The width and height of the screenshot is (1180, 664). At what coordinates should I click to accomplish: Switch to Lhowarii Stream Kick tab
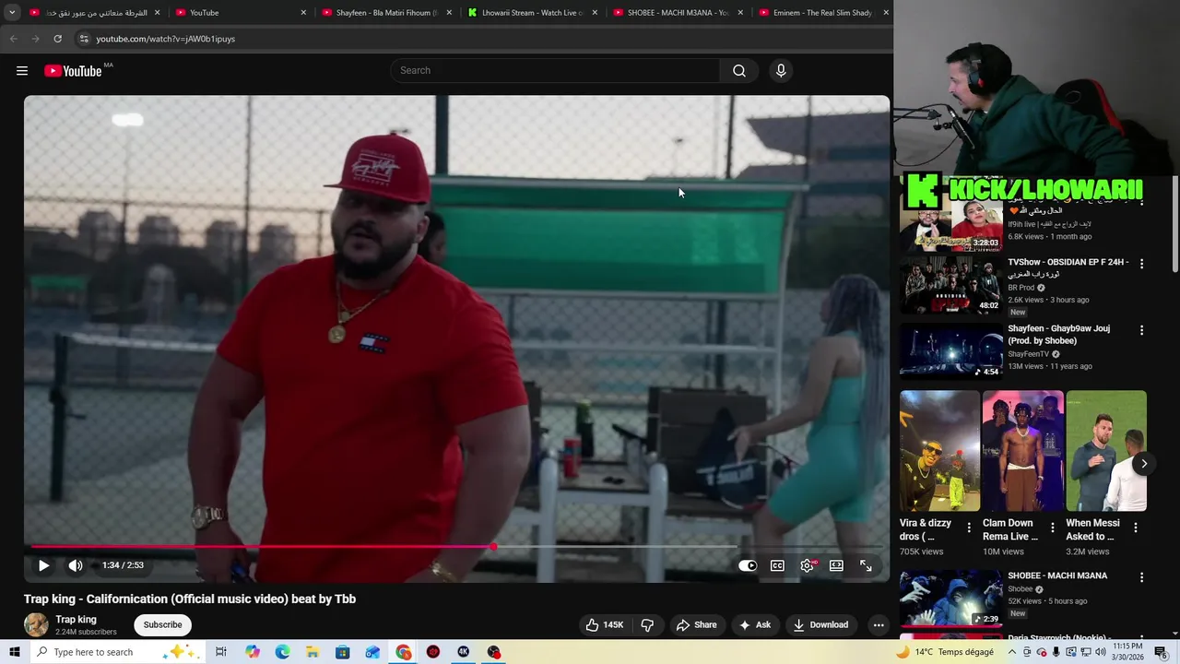coord(532,13)
